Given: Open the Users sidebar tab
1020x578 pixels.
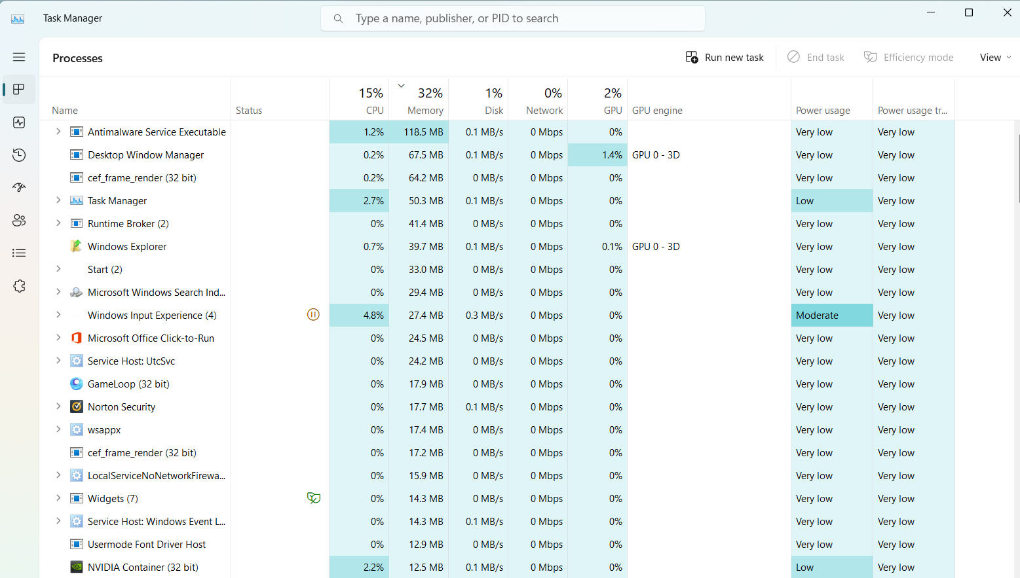Looking at the screenshot, I should point(19,221).
